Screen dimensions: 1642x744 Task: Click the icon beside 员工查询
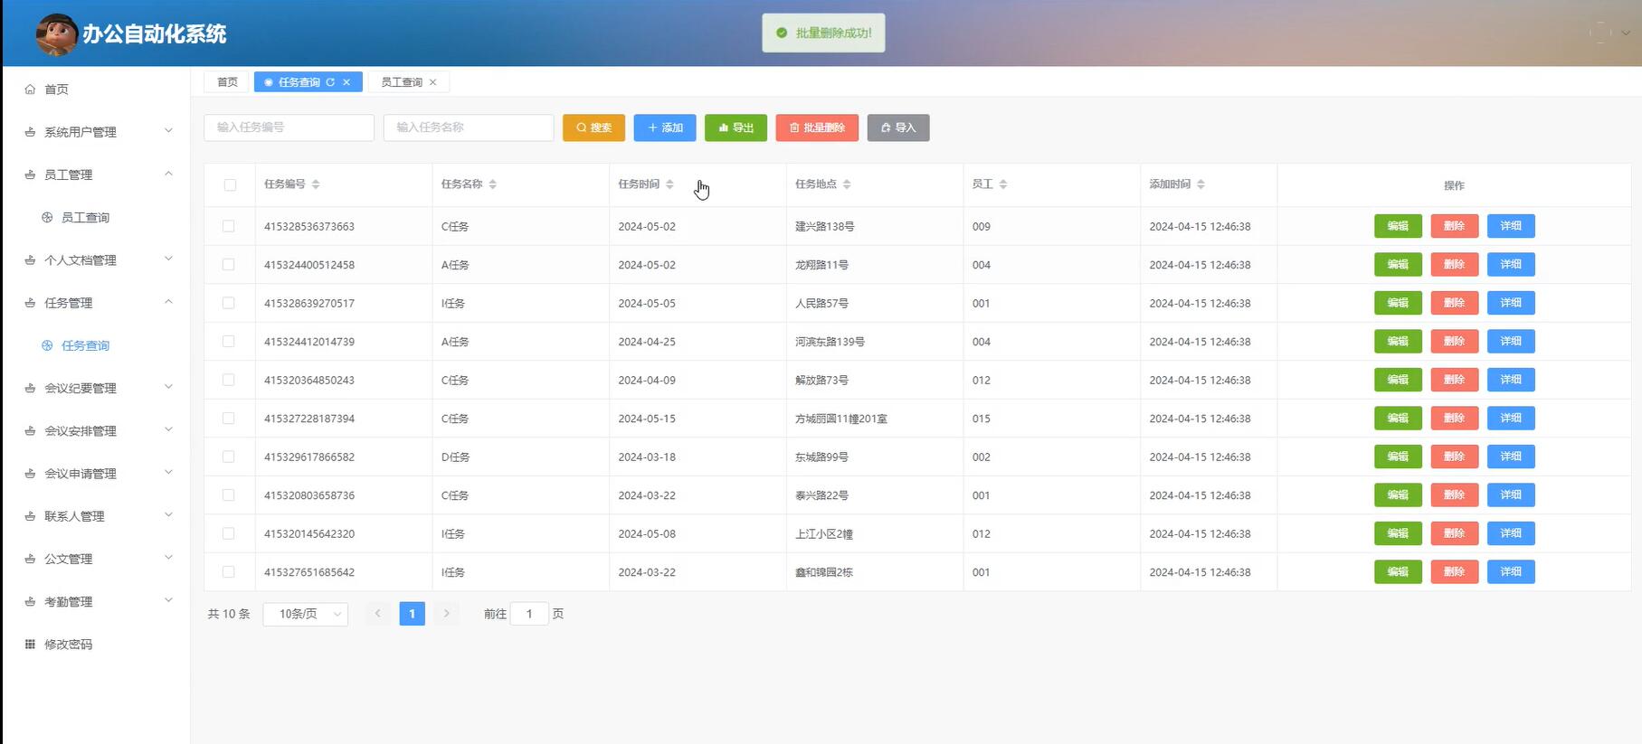click(x=47, y=218)
